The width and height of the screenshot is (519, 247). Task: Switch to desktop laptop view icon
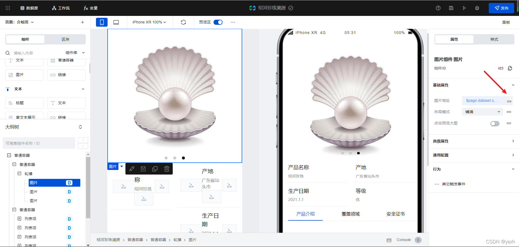[116, 22]
